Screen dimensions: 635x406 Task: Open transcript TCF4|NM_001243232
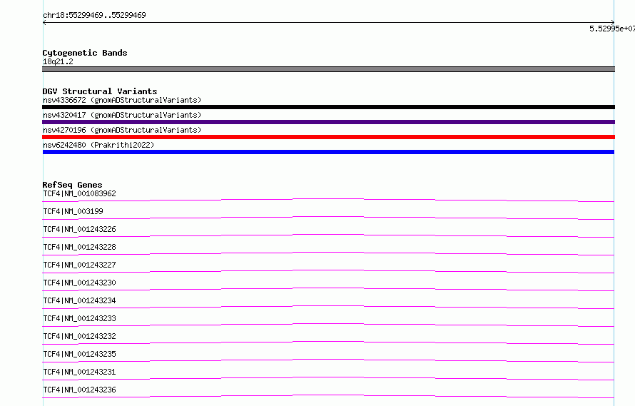[x=79, y=336]
